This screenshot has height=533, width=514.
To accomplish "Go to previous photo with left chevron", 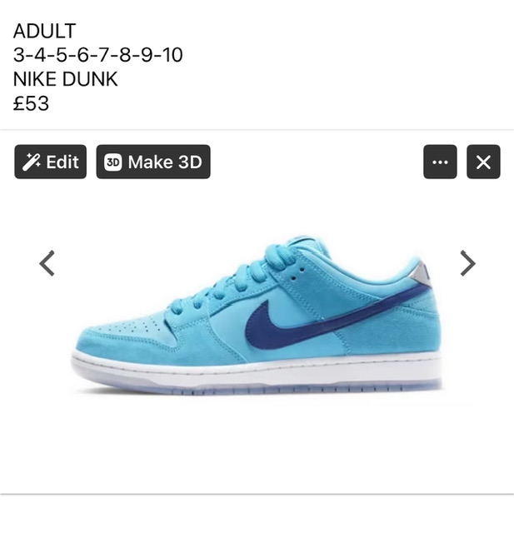I will click(x=47, y=263).
